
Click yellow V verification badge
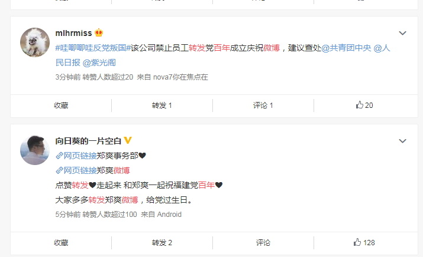point(127,140)
